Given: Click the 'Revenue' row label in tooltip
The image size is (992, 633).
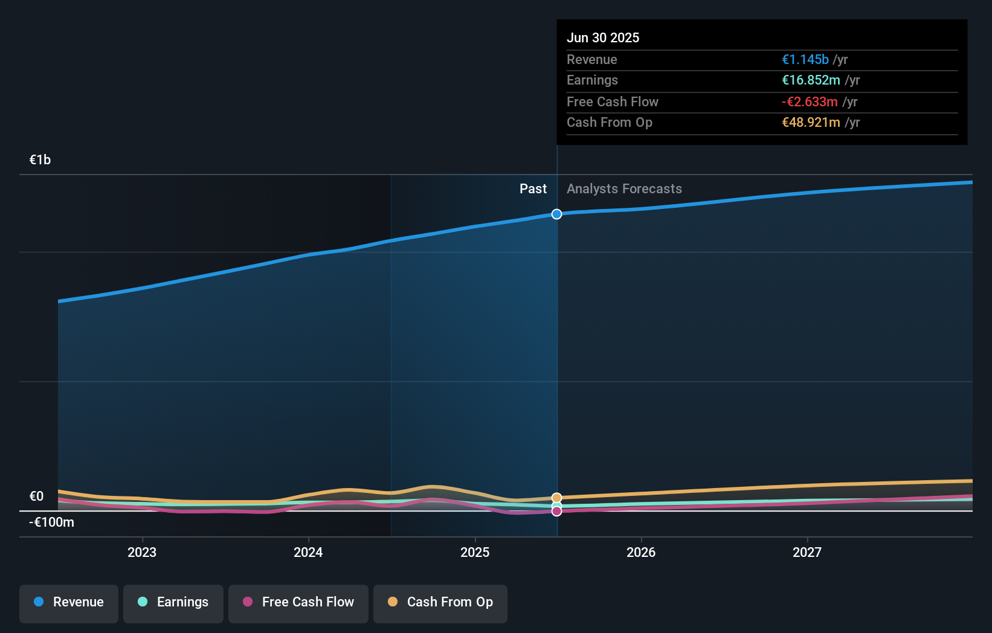Looking at the screenshot, I should click(592, 59).
